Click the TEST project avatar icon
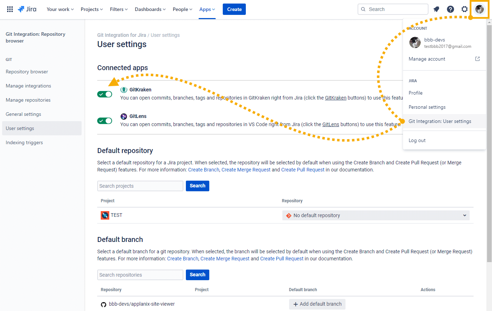The height and width of the screenshot is (311, 492). coord(105,215)
